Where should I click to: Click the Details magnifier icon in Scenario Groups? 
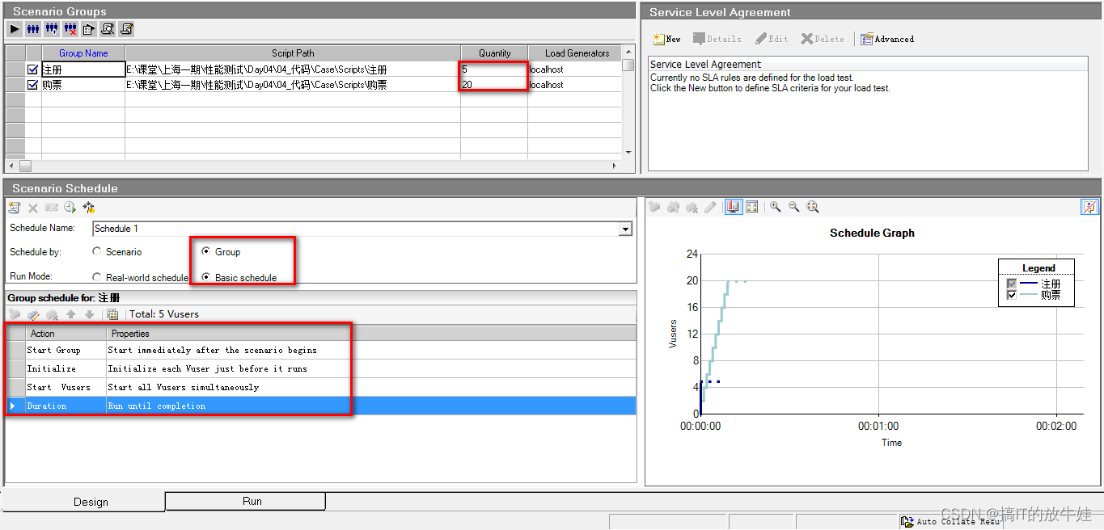pos(108,29)
